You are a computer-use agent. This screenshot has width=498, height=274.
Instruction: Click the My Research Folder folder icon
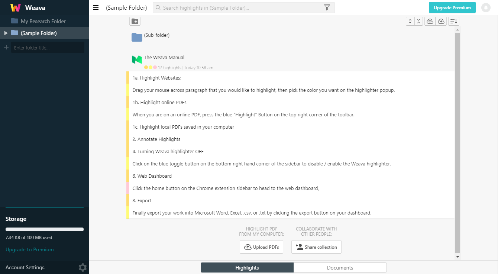click(x=14, y=21)
